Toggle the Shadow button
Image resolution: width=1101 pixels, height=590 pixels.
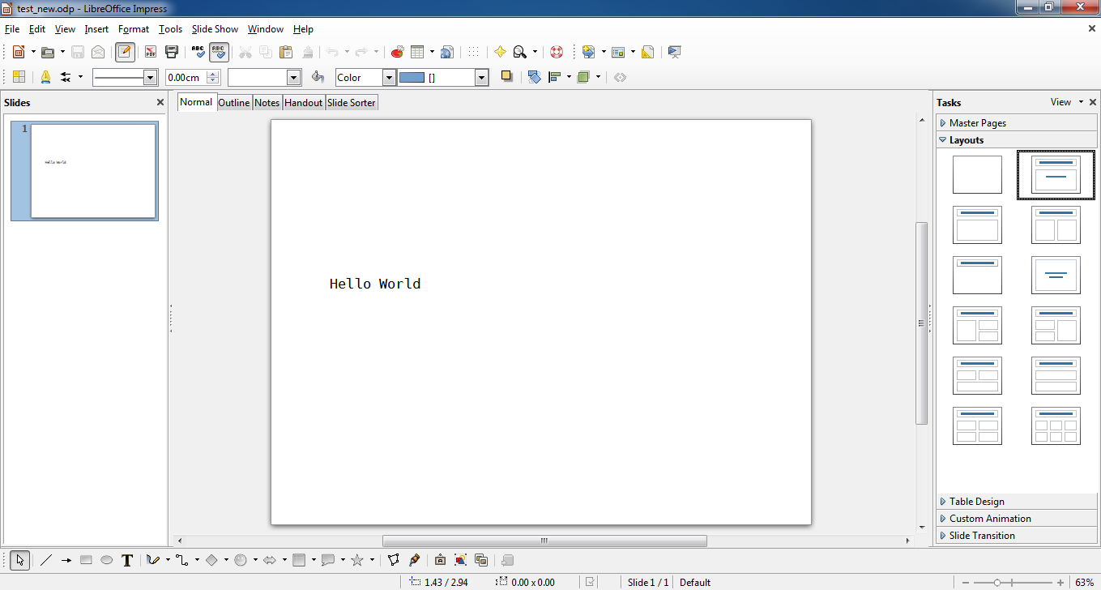pos(506,76)
